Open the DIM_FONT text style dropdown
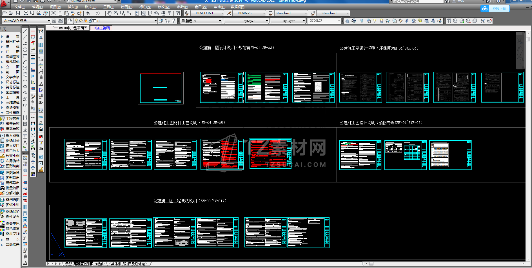This screenshot has width=532, height=268. [x=222, y=13]
